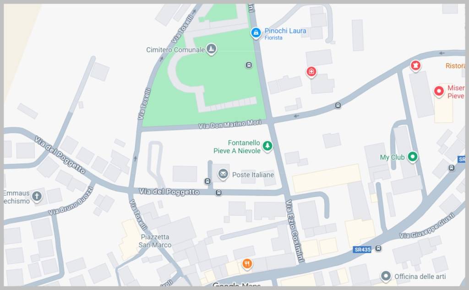Click the bus stop icon inside the cemetery area
This screenshot has height=290, width=469.
coord(249,65)
